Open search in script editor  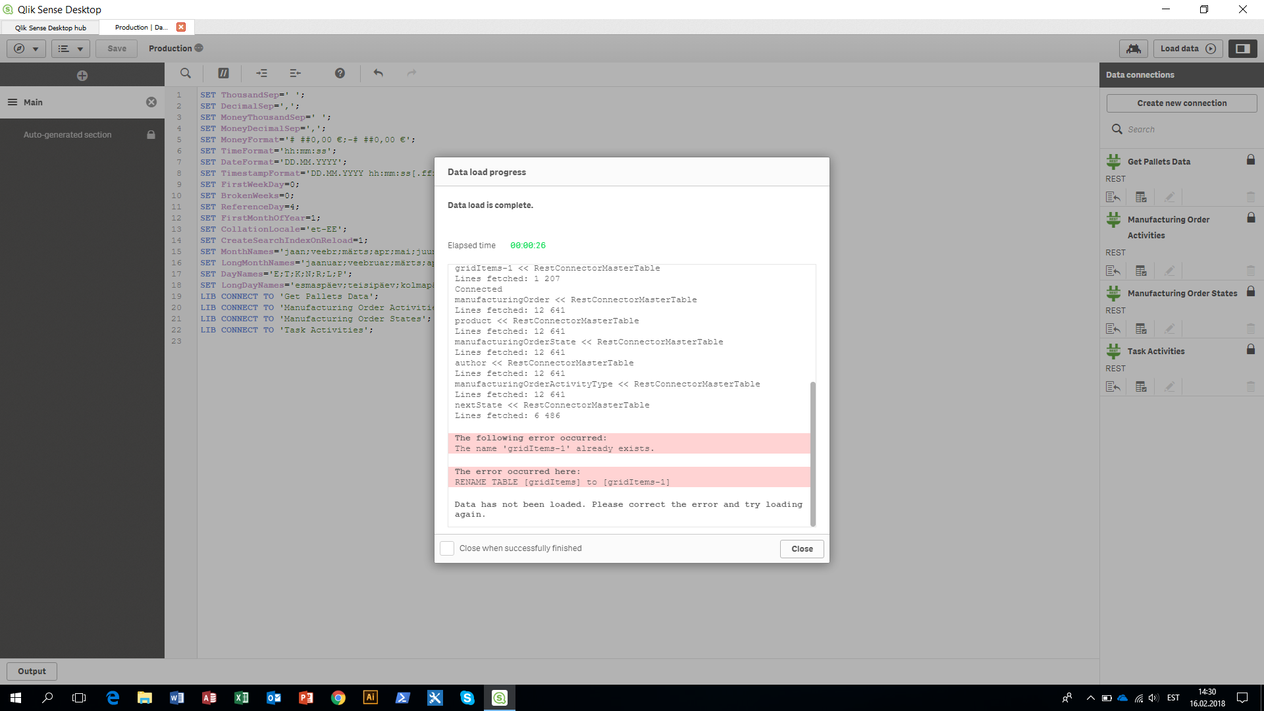(x=186, y=73)
